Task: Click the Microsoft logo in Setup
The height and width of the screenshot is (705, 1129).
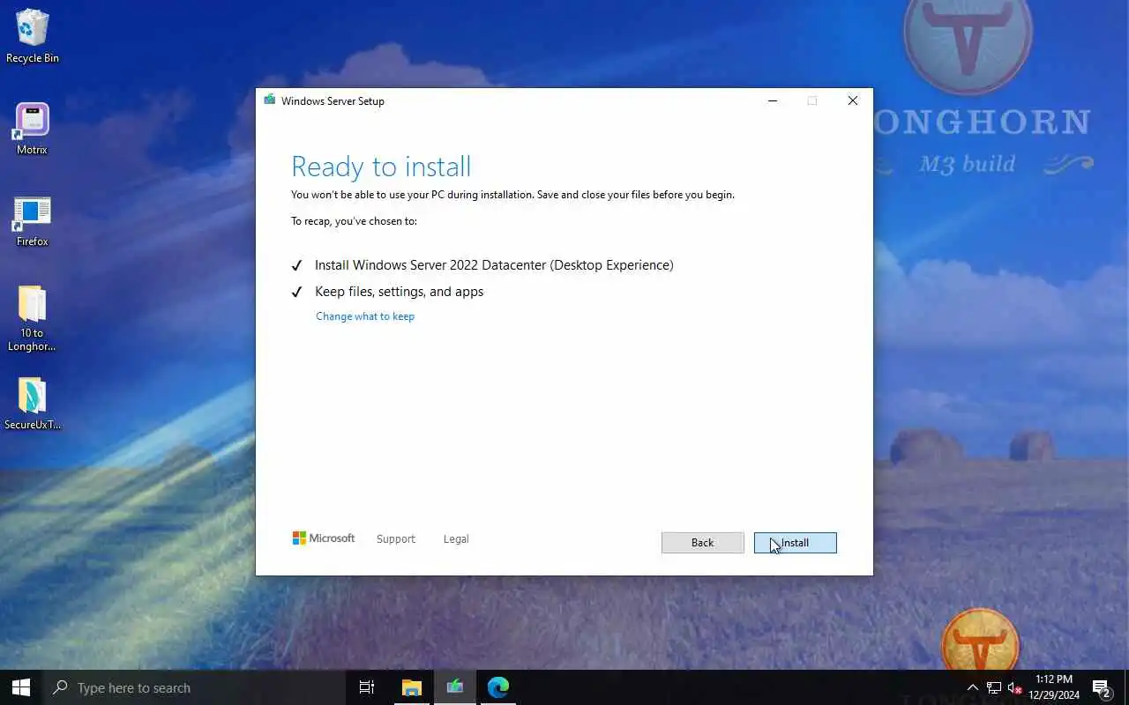Action: (x=324, y=538)
